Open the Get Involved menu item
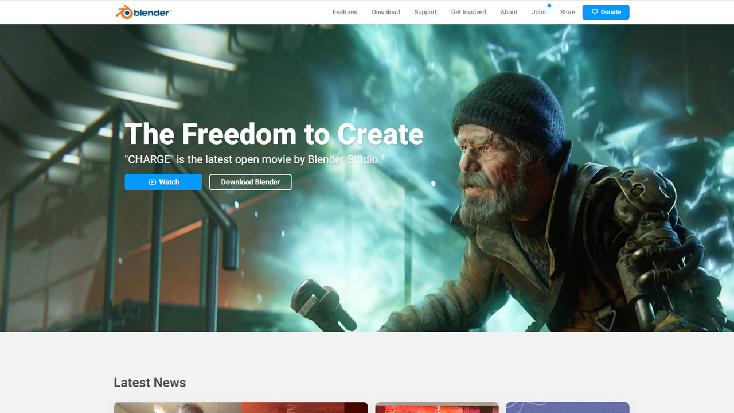The image size is (734, 413). click(x=468, y=12)
